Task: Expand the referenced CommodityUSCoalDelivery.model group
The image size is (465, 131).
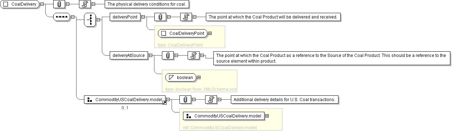Action: tap(267, 116)
